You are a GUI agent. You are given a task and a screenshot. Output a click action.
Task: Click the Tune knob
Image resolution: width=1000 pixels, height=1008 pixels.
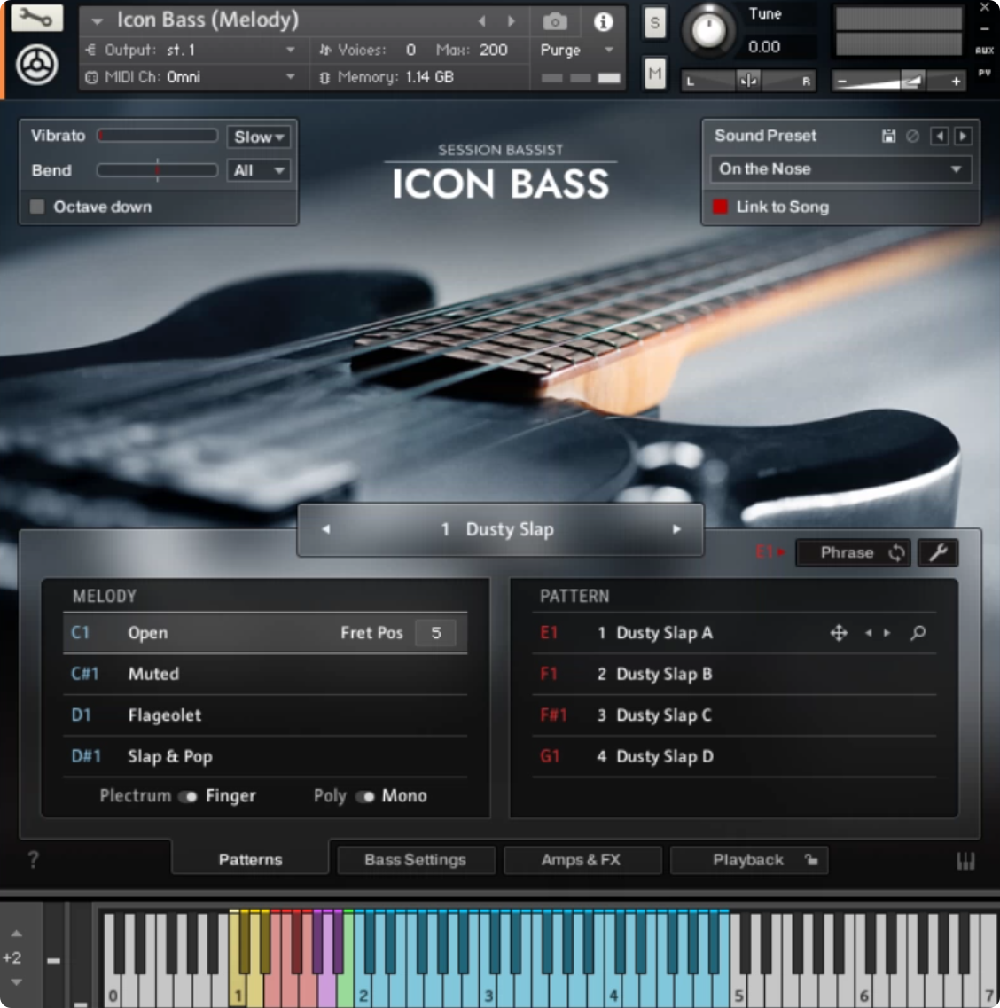pos(708,30)
